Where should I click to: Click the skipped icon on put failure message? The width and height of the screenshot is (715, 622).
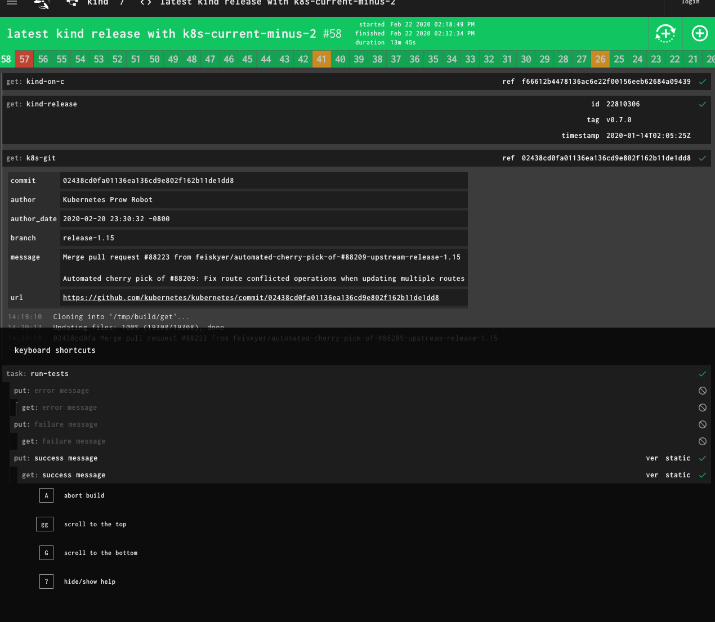(x=702, y=424)
